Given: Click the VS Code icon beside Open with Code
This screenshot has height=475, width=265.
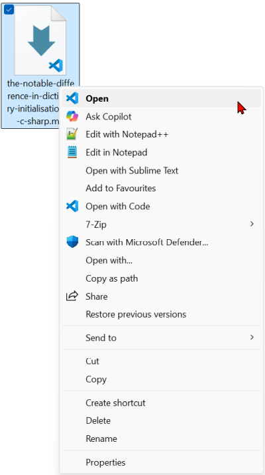Looking at the screenshot, I should click(72, 207).
